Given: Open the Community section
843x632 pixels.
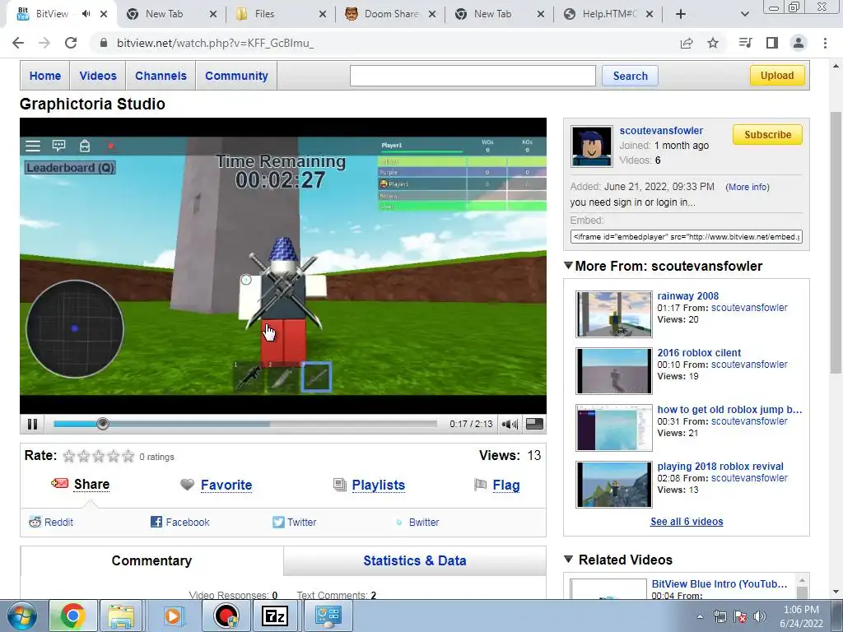Looking at the screenshot, I should coord(236,76).
